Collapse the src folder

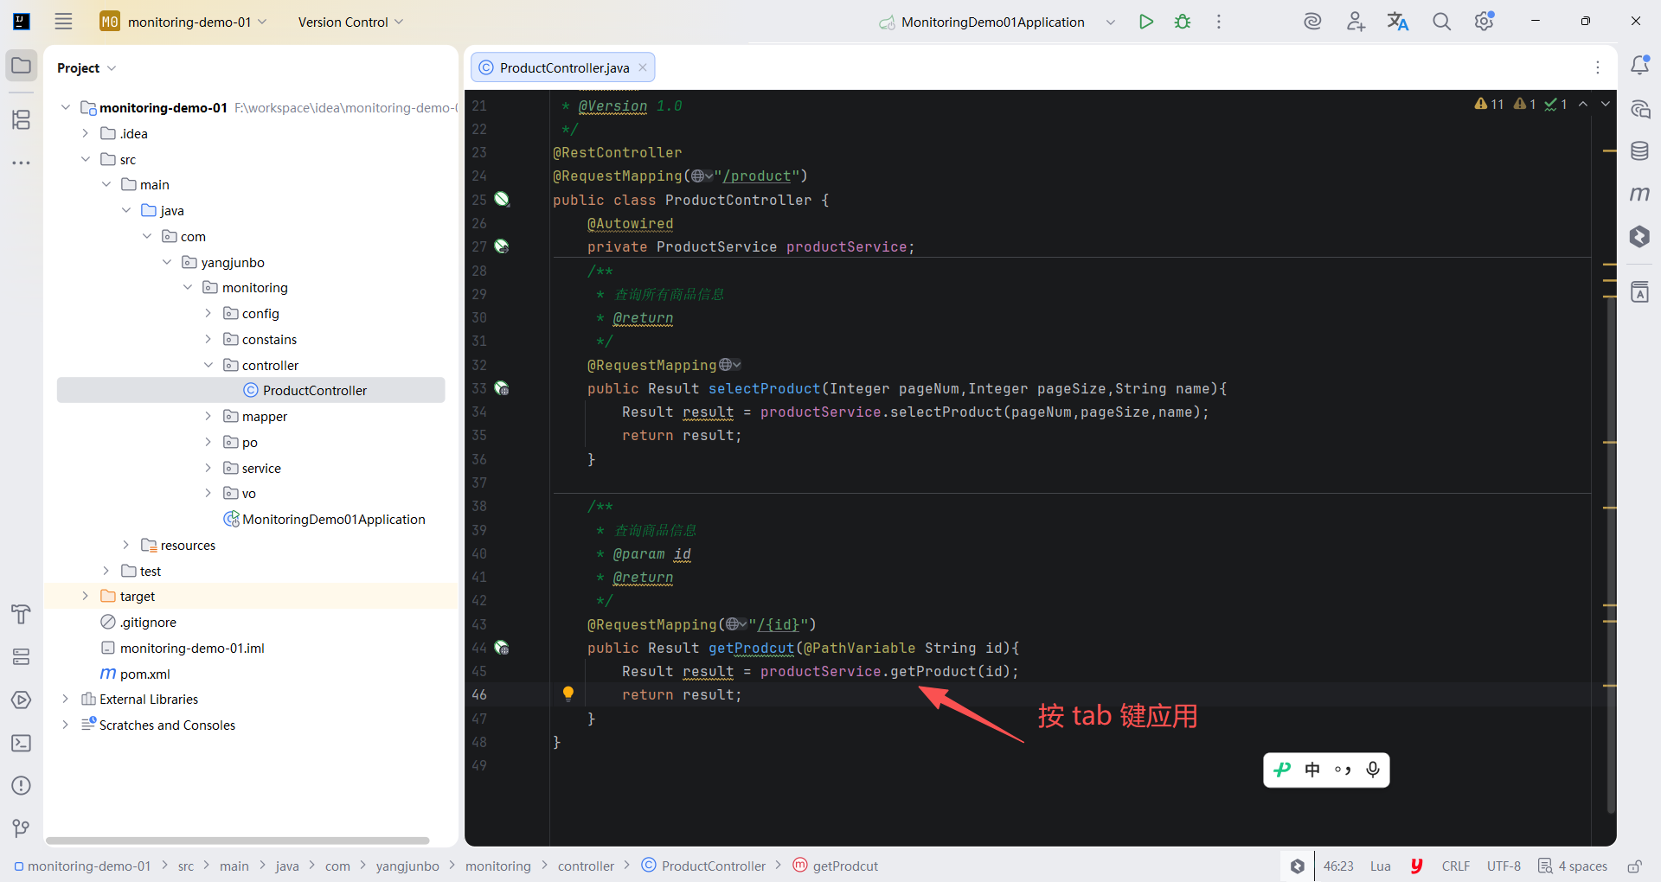(85, 159)
